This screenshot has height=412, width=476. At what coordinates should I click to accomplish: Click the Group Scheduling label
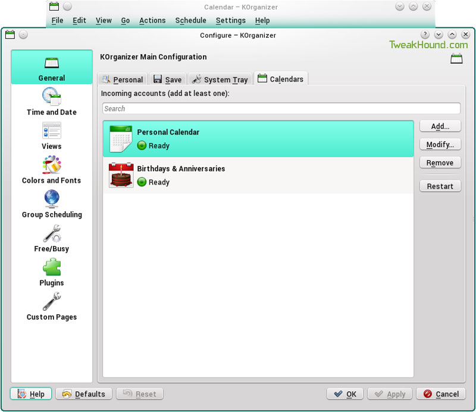coord(52,214)
